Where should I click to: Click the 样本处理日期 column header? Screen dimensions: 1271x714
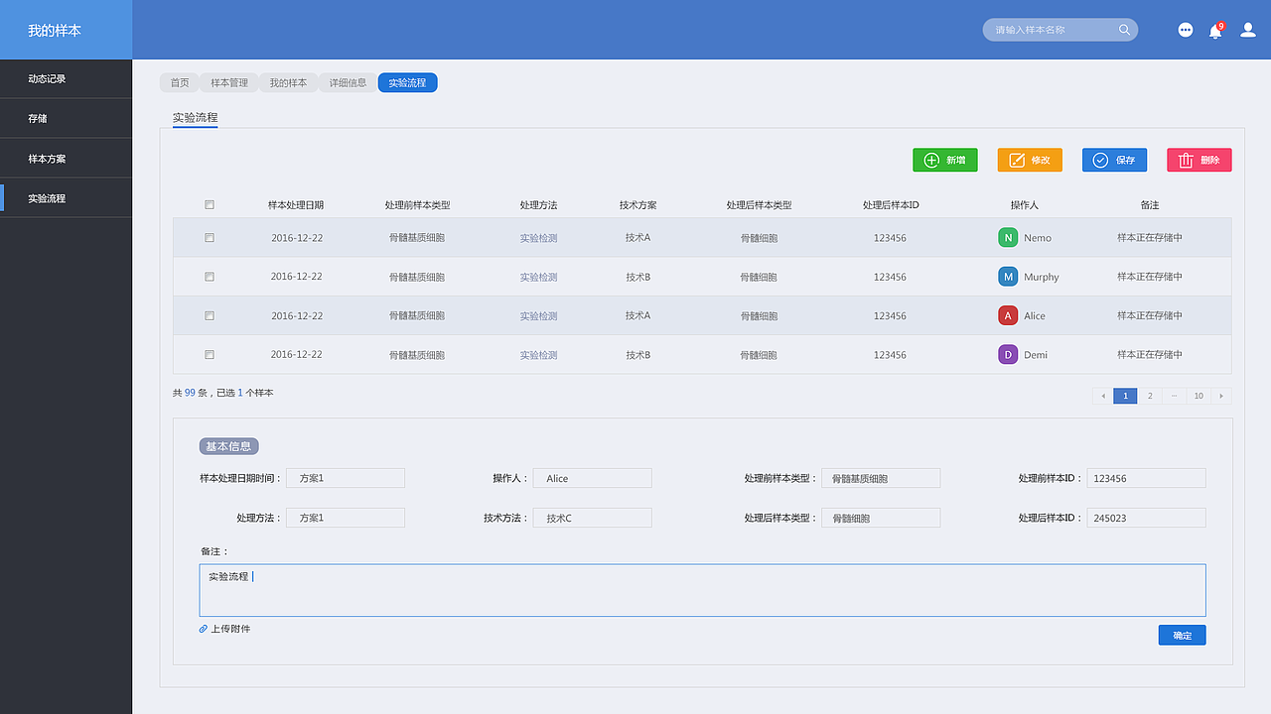(296, 205)
